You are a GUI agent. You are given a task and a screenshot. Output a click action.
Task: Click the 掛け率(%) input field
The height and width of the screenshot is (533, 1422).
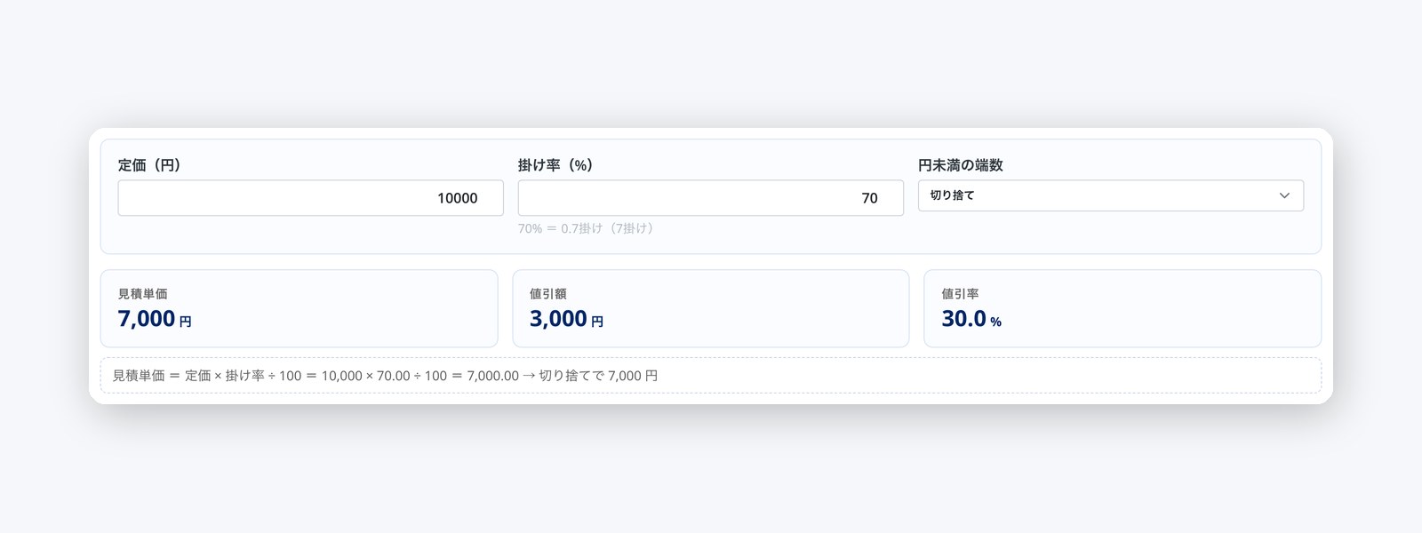point(710,198)
